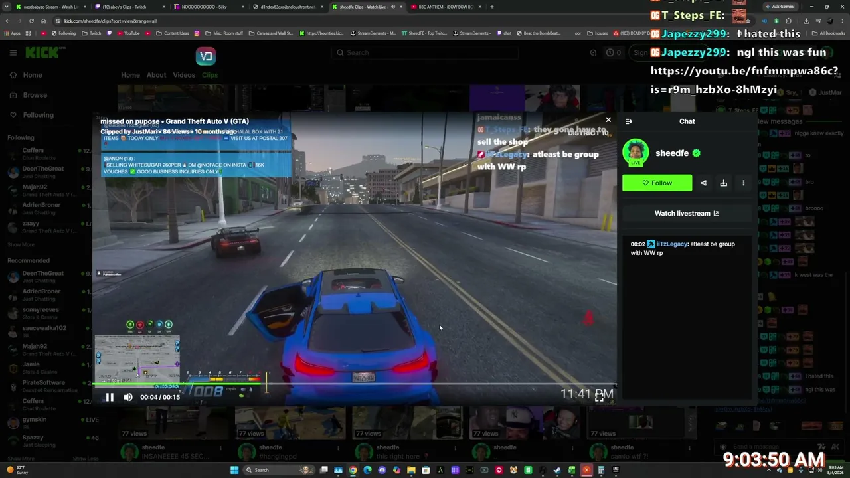Open the YouTube bookmark

coord(128,33)
